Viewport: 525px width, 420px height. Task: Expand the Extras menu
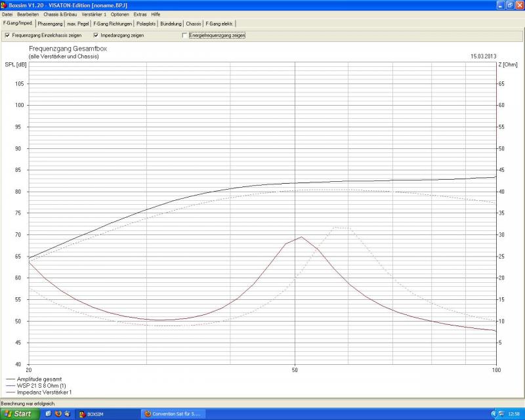[140, 14]
